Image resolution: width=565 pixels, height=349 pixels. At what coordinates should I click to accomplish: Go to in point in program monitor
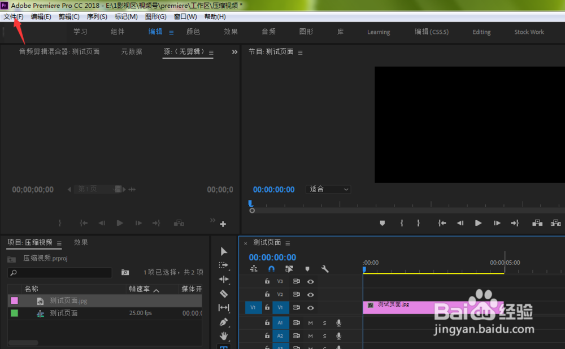coord(442,223)
